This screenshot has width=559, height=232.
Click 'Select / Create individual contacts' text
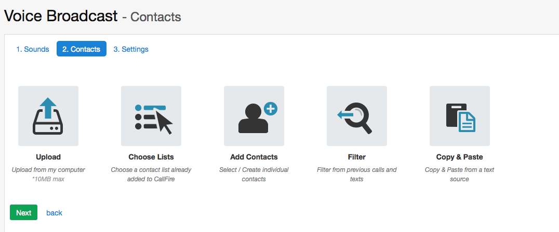[x=254, y=175]
